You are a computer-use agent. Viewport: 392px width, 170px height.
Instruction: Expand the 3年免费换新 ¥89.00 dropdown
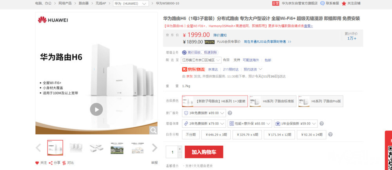point(204,113)
